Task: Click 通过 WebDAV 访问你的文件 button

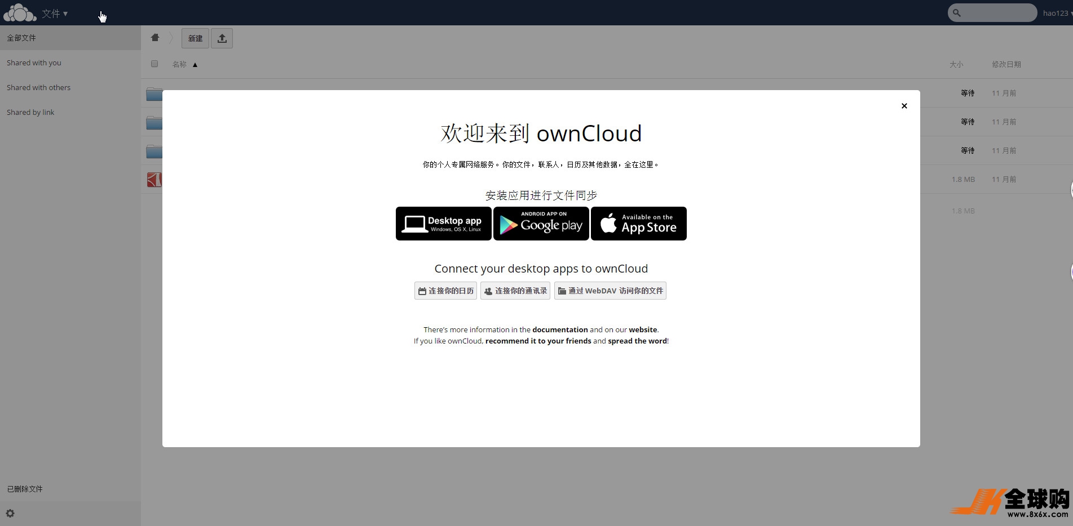Action: click(610, 291)
